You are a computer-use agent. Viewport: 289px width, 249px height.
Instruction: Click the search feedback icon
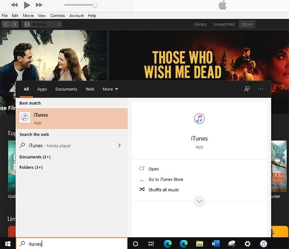(x=247, y=89)
